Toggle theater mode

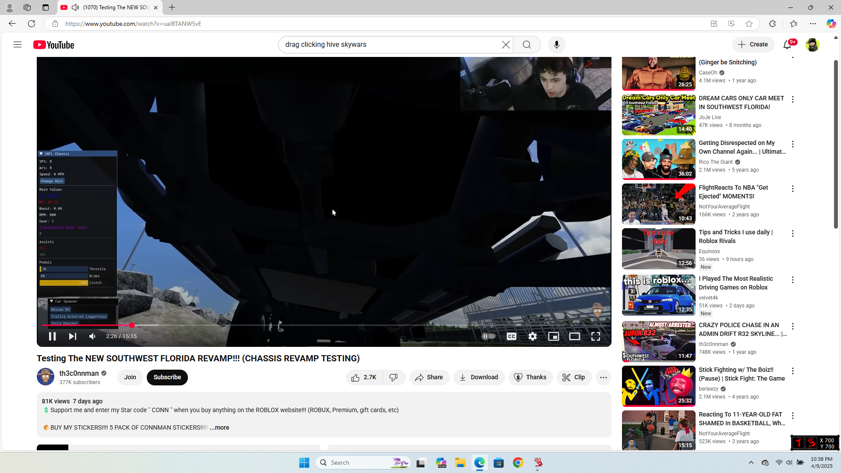click(575, 336)
